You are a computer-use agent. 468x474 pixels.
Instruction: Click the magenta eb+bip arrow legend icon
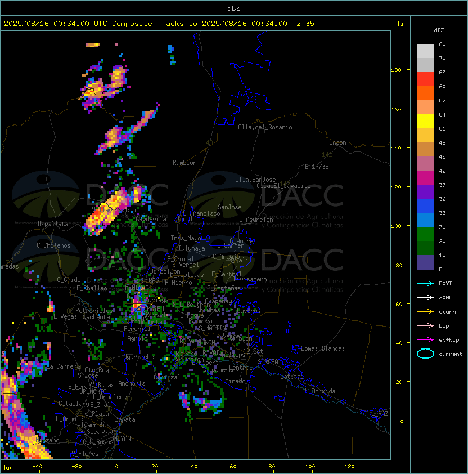click(x=425, y=340)
